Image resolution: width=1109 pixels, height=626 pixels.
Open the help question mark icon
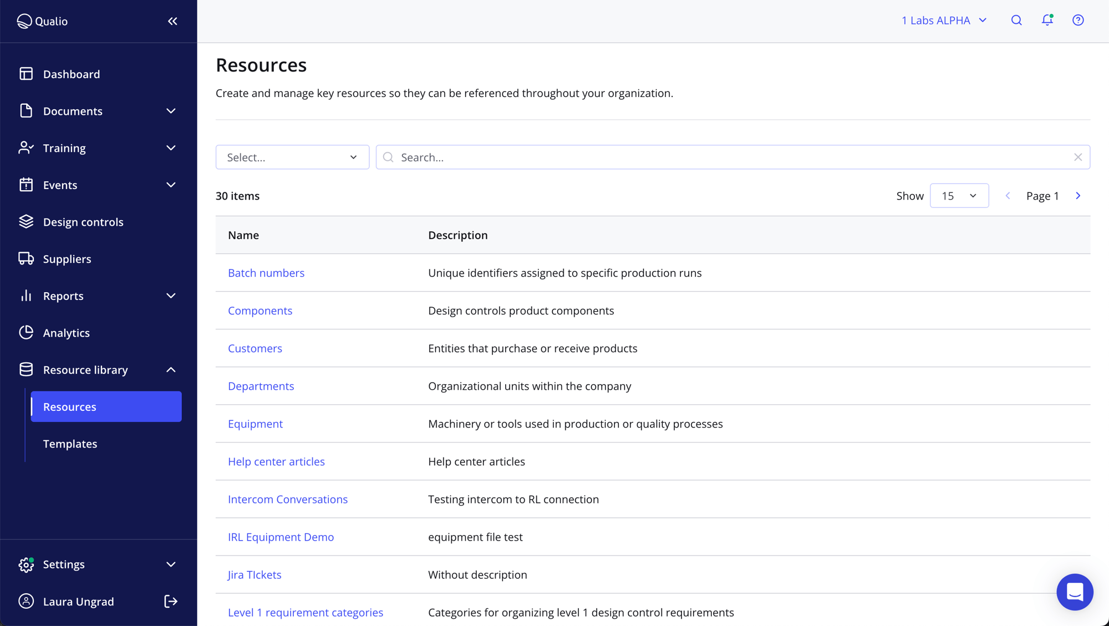pyautogui.click(x=1078, y=20)
